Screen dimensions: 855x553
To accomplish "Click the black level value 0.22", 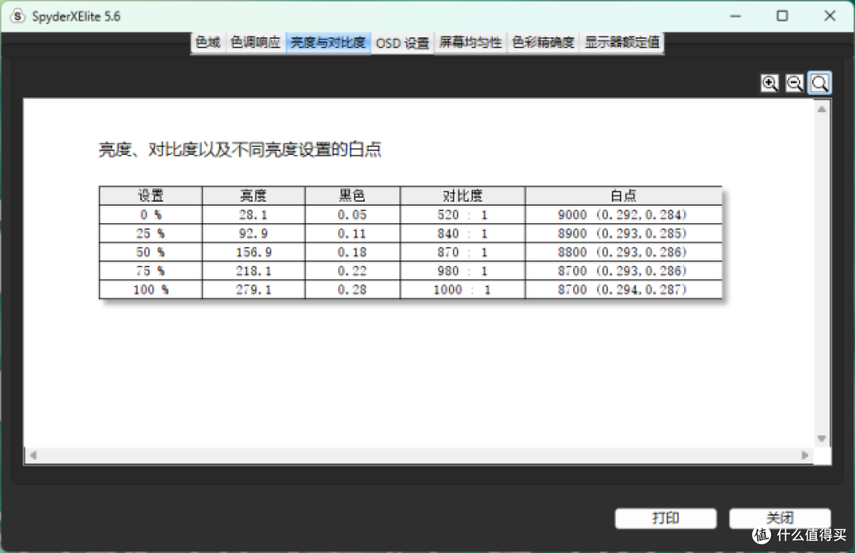I will click(x=351, y=271).
